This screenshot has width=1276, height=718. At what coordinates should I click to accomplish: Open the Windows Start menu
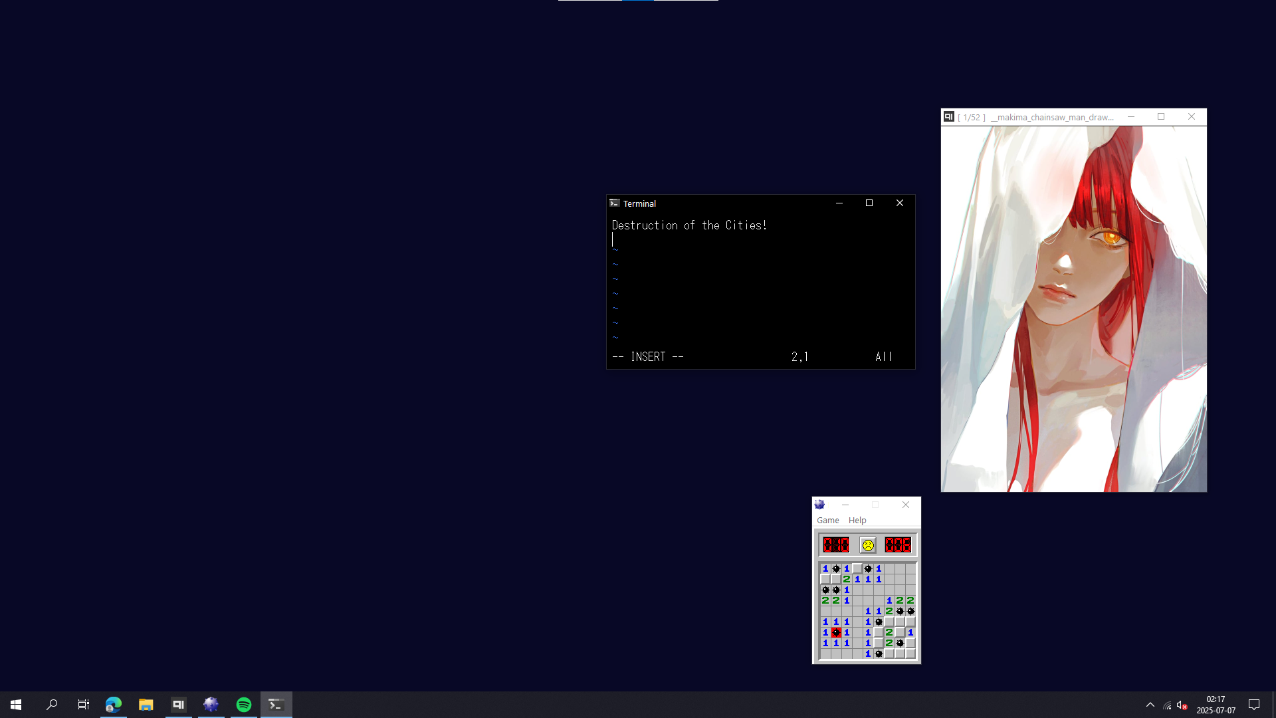click(x=16, y=705)
